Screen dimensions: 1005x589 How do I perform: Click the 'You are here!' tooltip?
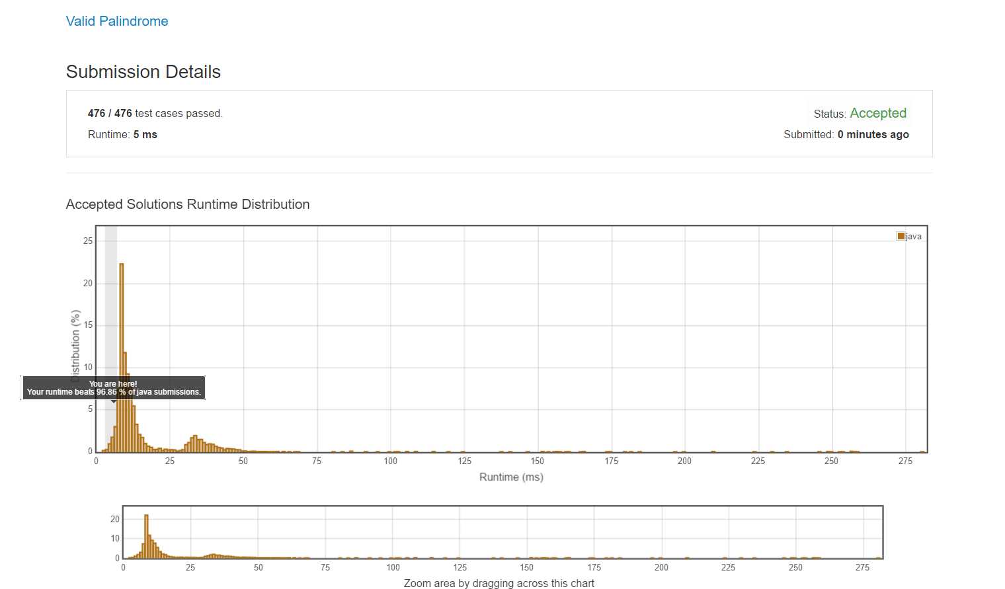pyautogui.click(x=114, y=388)
